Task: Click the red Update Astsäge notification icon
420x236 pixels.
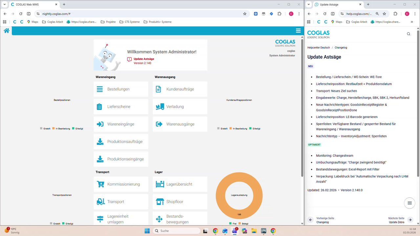Action: point(129,59)
